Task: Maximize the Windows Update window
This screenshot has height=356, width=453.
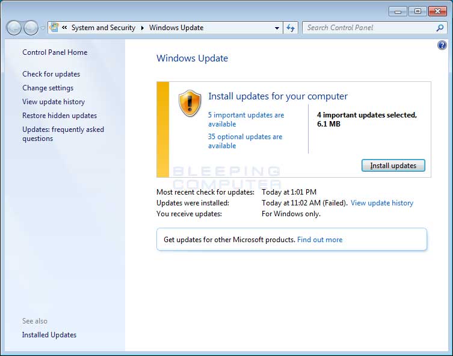Action: [418, 11]
